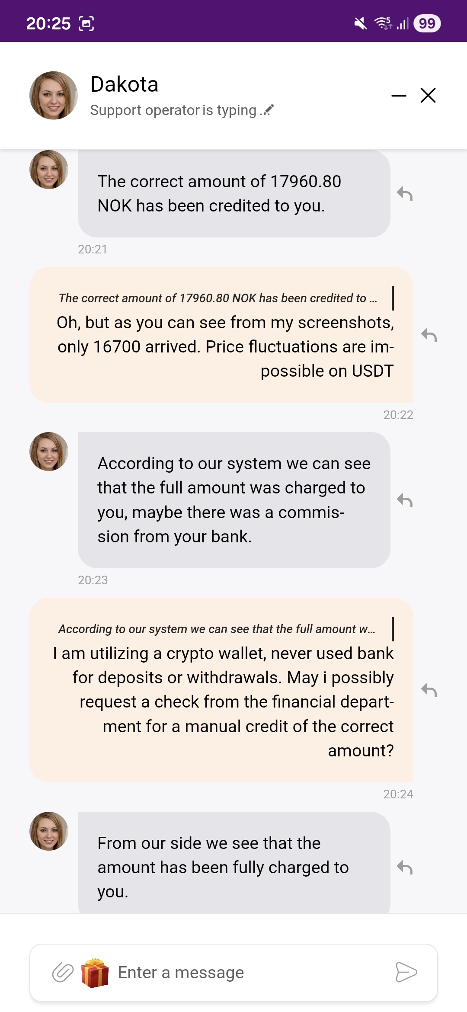
Task: Tap the Dakota operator name
Action: tap(125, 84)
